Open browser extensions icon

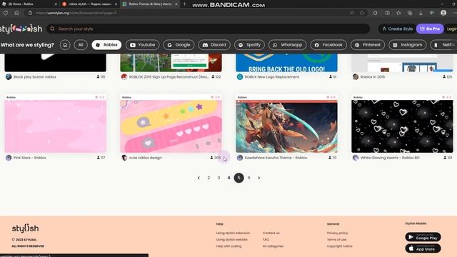376,13
